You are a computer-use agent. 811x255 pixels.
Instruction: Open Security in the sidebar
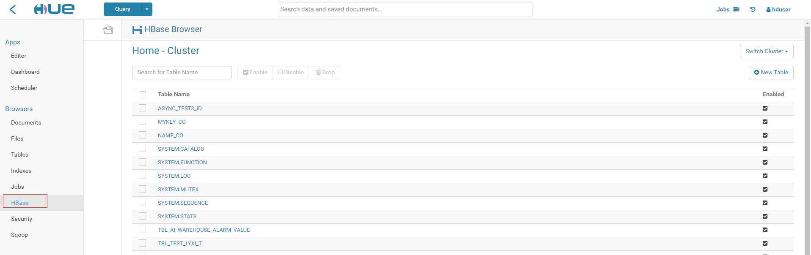(22, 219)
